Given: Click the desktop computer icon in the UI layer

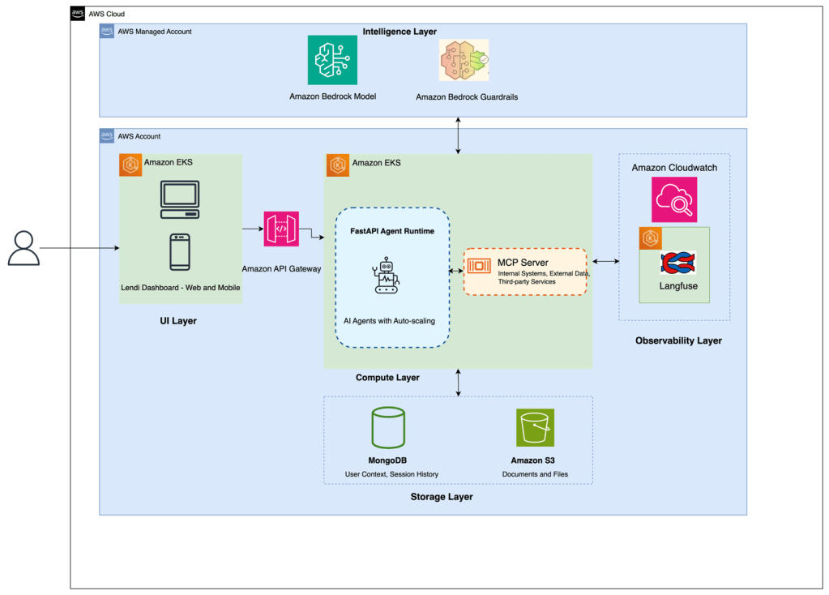Looking at the screenshot, I should point(179,200).
